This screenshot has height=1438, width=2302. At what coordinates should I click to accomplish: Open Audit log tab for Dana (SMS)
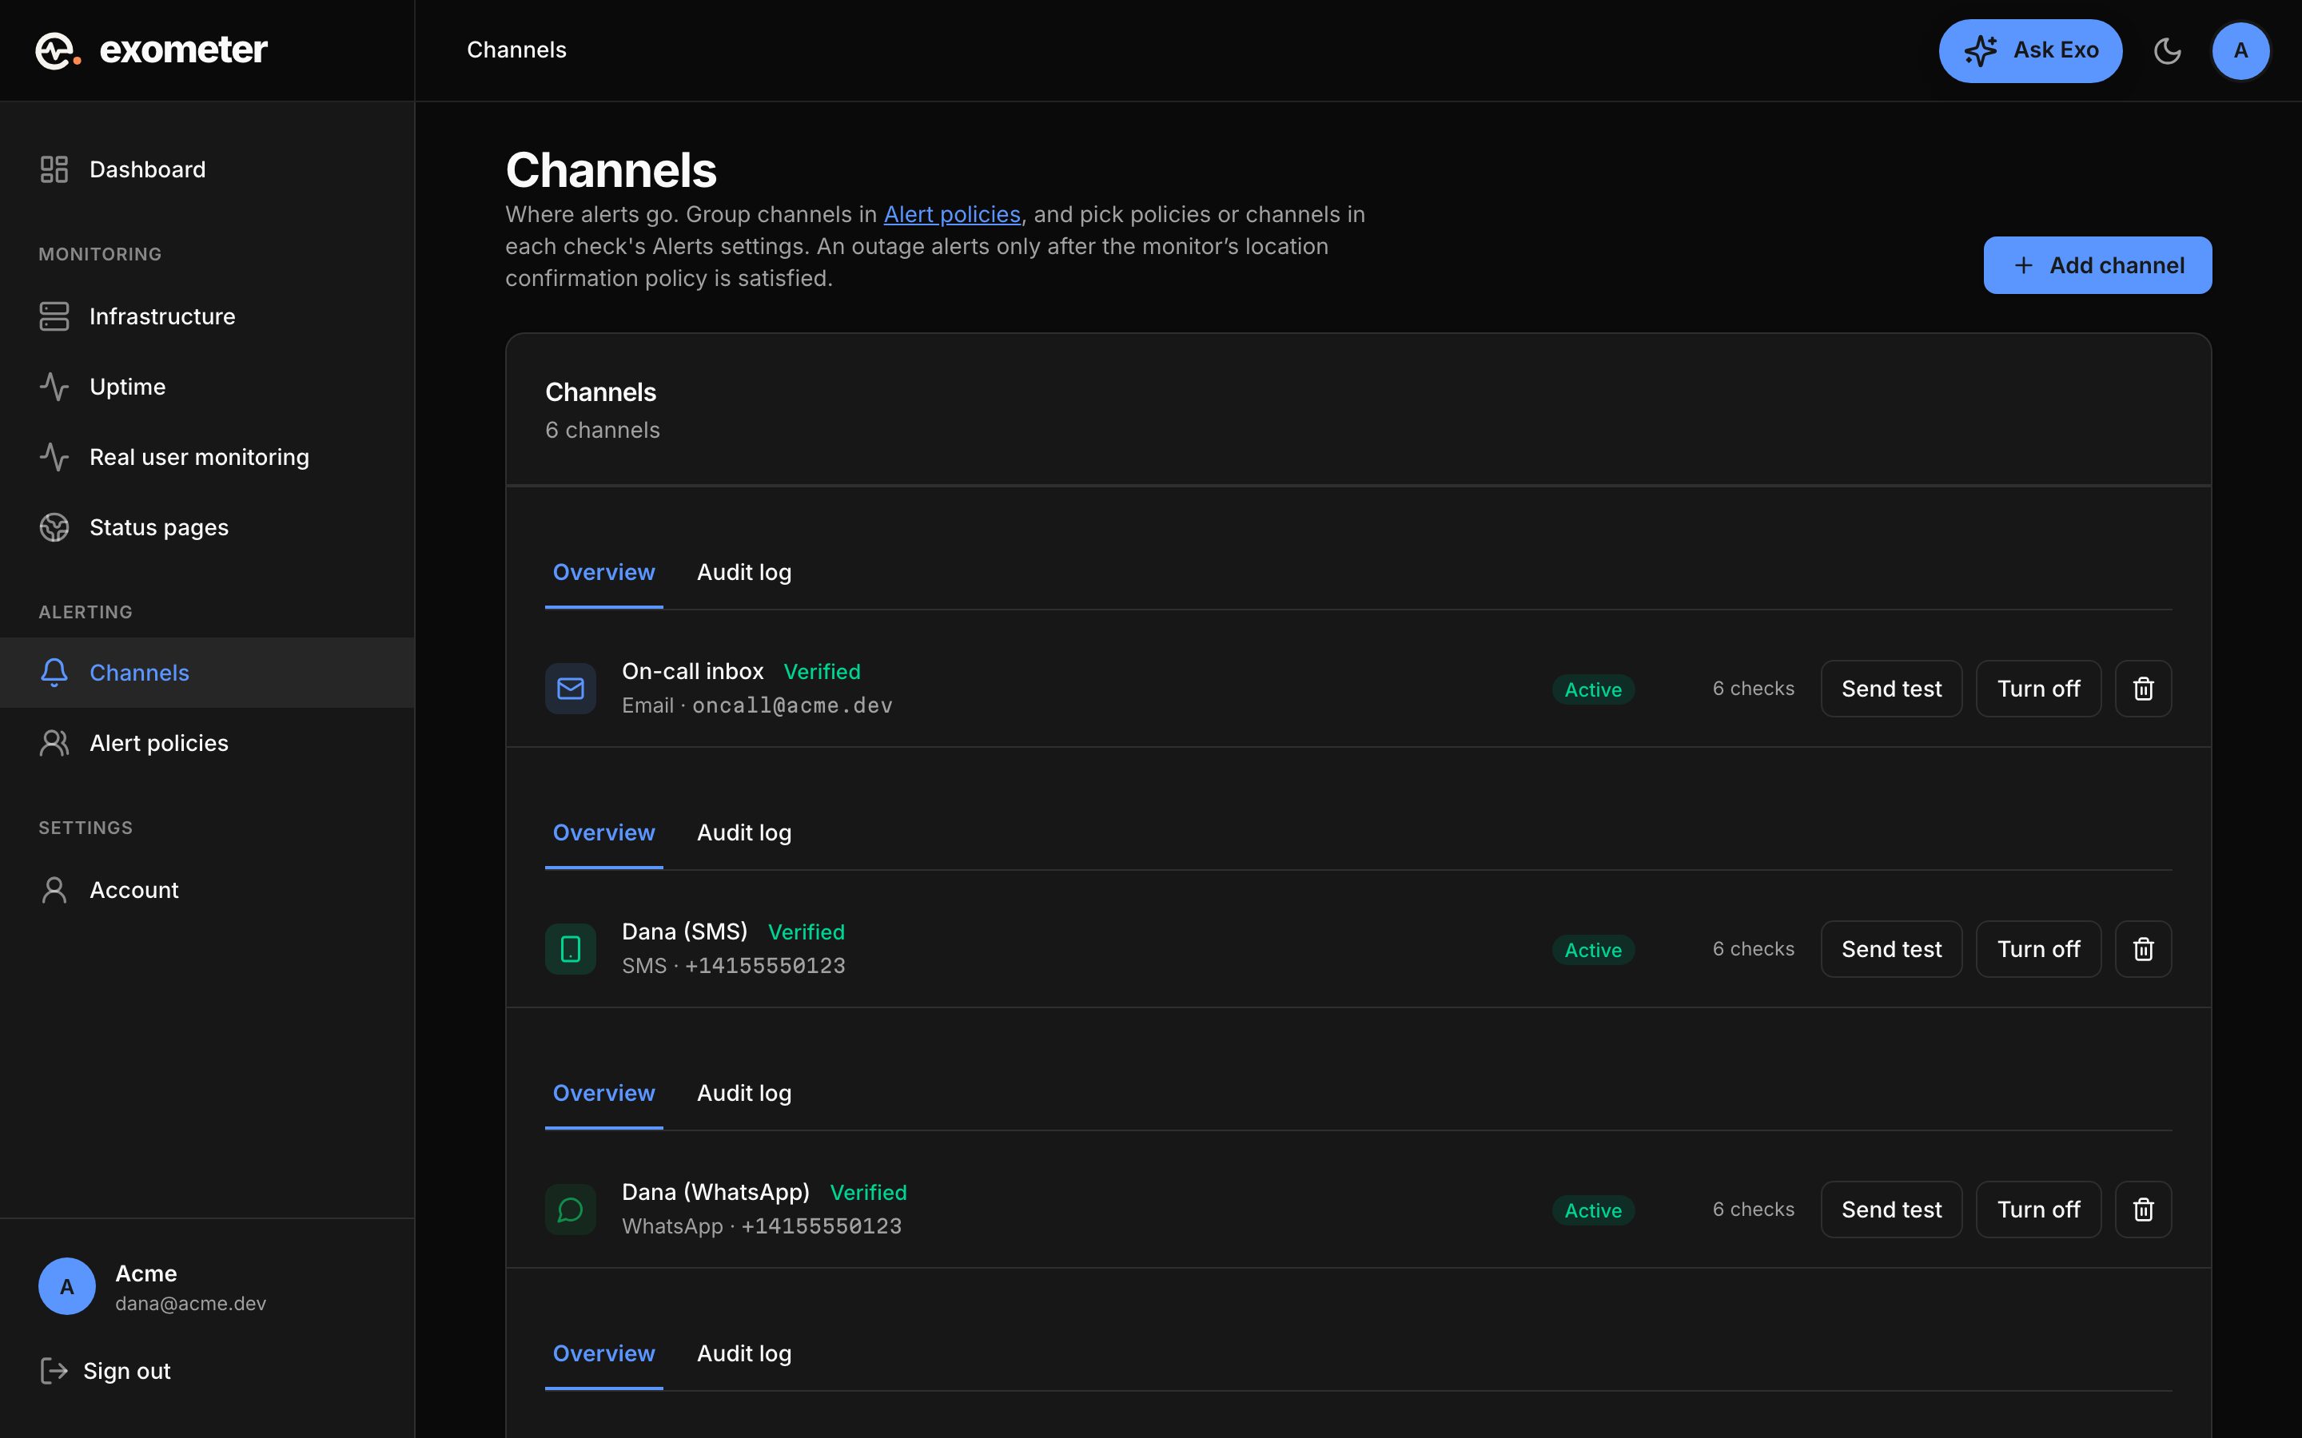744,833
